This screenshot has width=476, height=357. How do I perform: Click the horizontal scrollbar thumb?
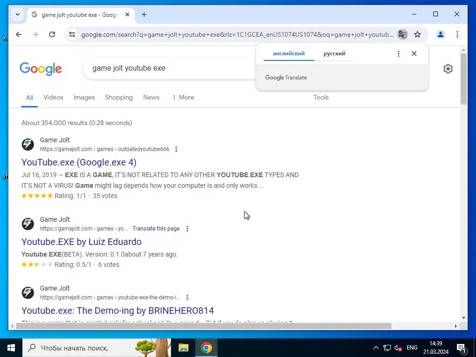click(204, 326)
